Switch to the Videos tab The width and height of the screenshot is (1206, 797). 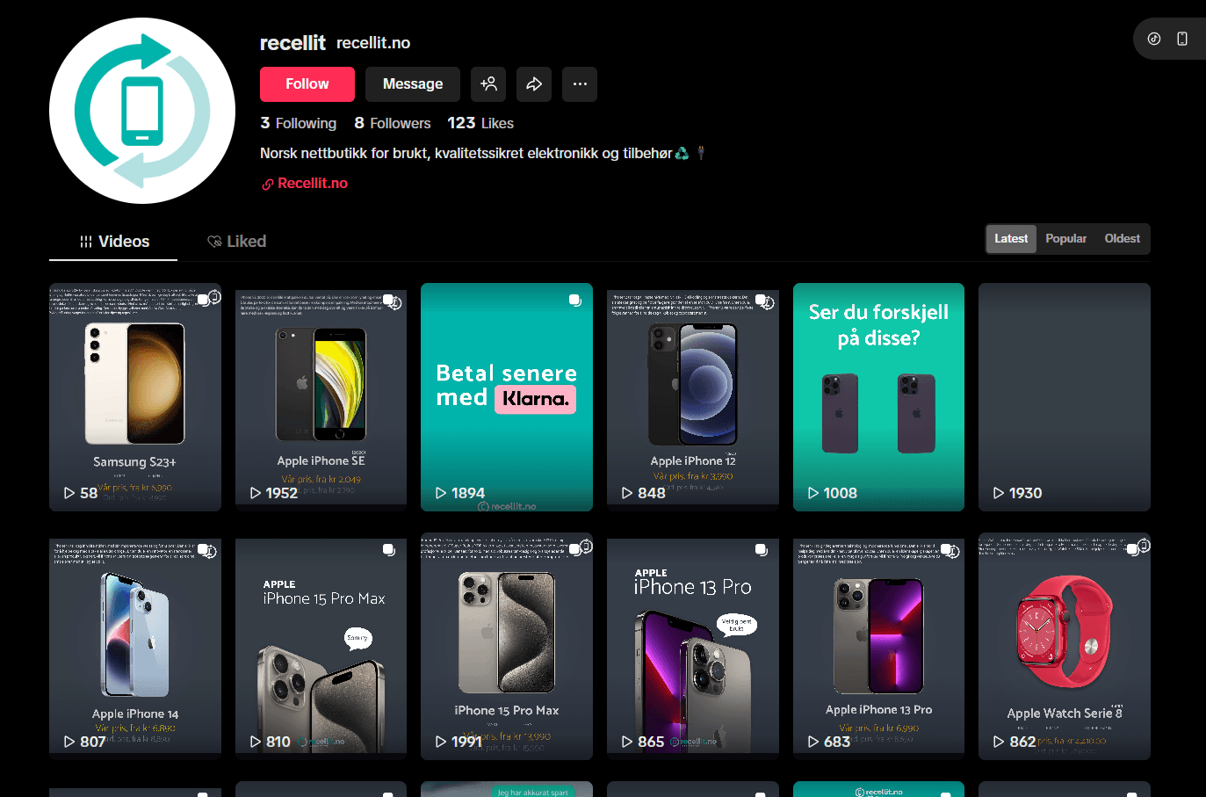(x=114, y=241)
